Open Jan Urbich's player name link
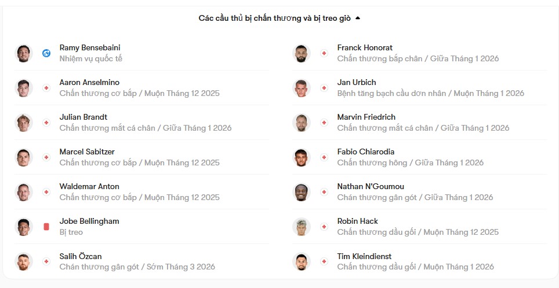This screenshot has width=559, height=288. [x=356, y=82]
